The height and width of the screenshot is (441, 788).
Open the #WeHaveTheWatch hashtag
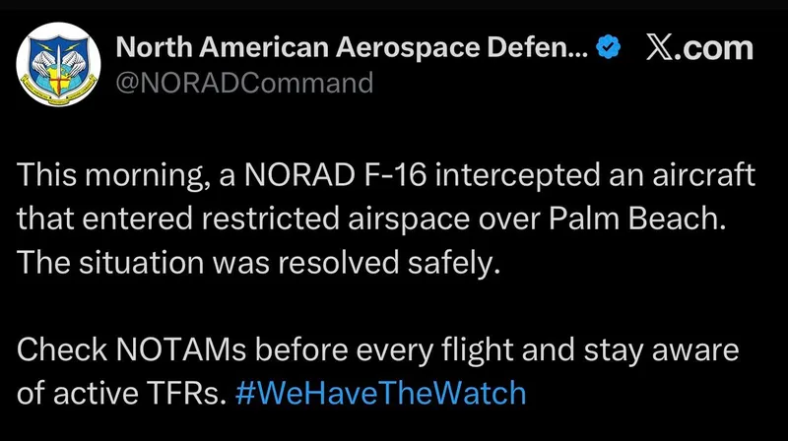(x=381, y=395)
